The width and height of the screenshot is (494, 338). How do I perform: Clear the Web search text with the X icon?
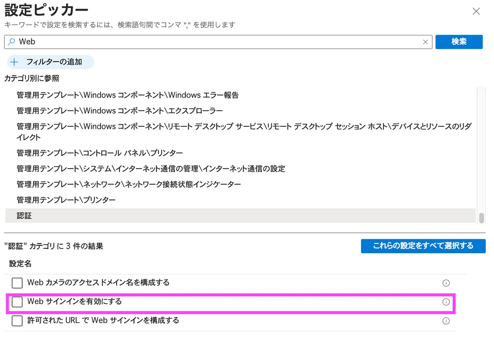[426, 42]
